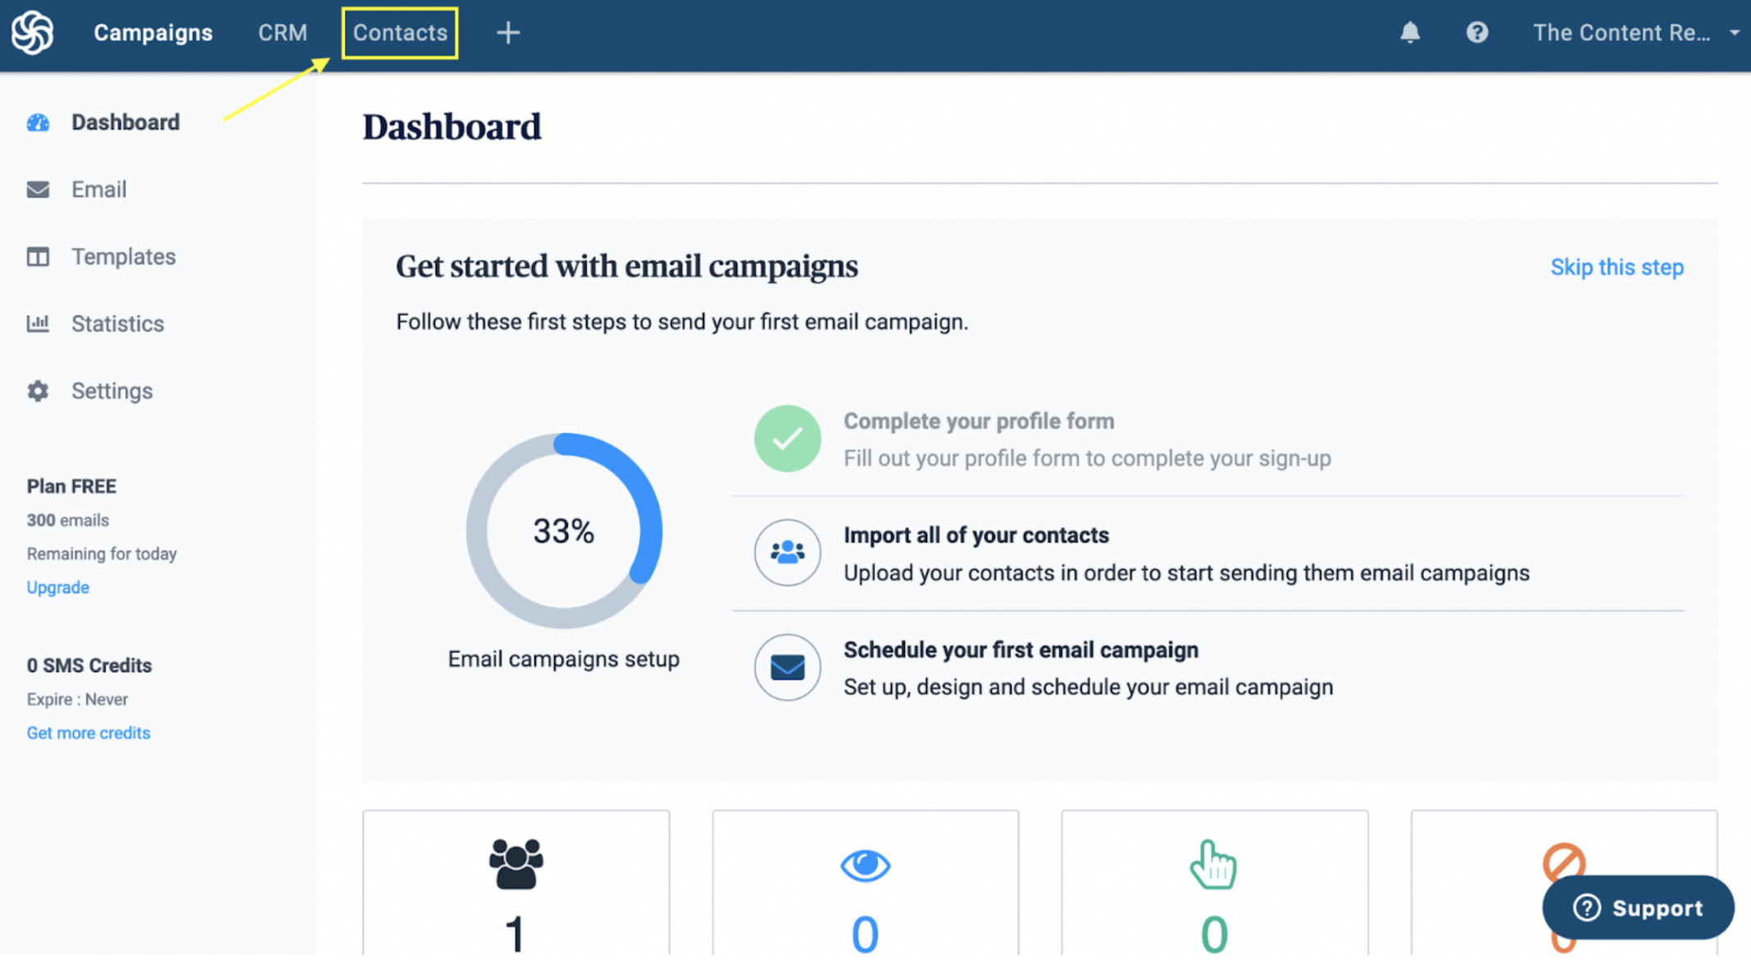This screenshot has width=1751, height=962.
Task: Click the green profile completed checkmark
Action: [x=787, y=438]
